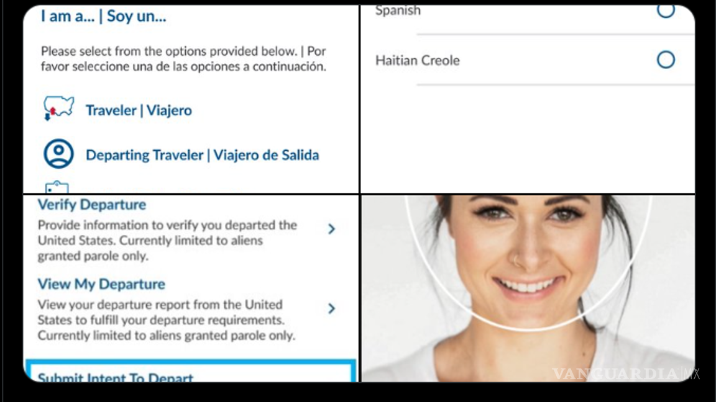Tap the Spanish language label
Screen dimensions: 716x402
point(398,11)
